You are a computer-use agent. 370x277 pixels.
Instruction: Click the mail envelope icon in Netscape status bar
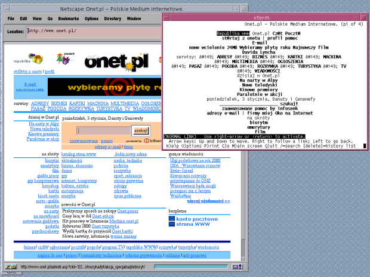[x=237, y=267]
